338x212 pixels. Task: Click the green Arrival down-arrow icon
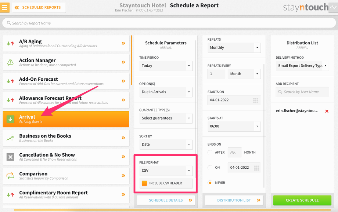coord(10,119)
